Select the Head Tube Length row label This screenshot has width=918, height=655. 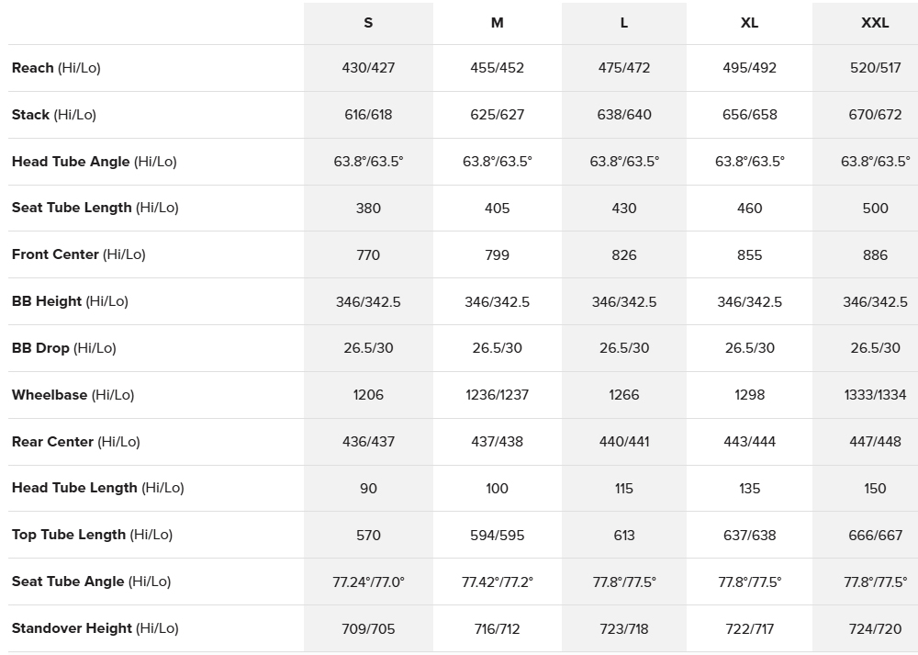tap(97, 488)
